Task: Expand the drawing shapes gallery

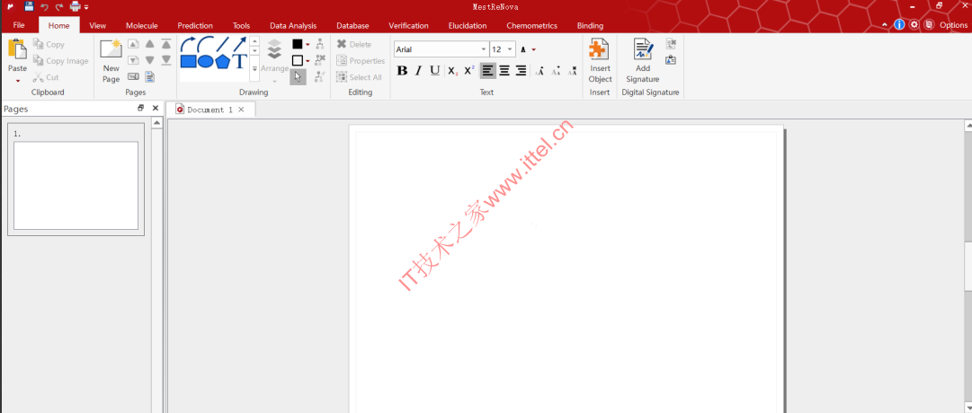Action: 254,69
